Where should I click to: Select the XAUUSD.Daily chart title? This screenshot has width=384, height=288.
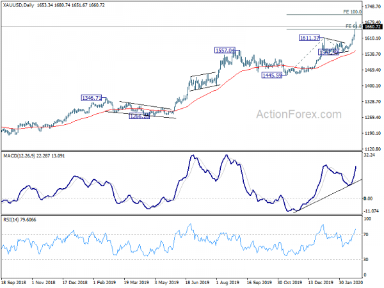click(19, 5)
